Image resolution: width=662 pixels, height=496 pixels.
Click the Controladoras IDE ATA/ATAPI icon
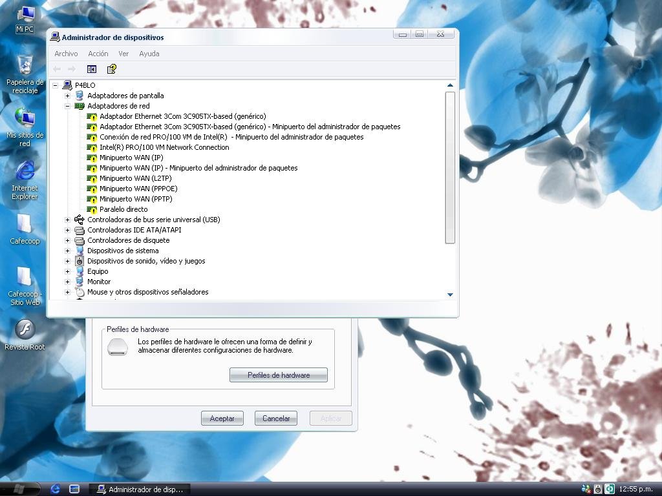click(x=80, y=231)
